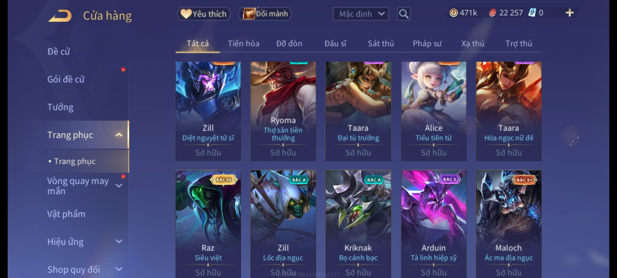Image resolution: width=617 pixels, height=278 pixels.
Task: Click the red ruby currency icon
Action: (x=492, y=13)
